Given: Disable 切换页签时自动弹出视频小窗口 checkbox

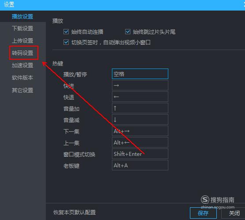Looking at the screenshot, I should [66, 42].
